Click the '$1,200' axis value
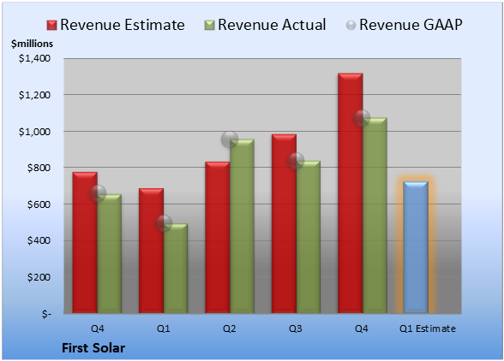The width and height of the screenshot is (504, 361). pyautogui.click(x=34, y=95)
